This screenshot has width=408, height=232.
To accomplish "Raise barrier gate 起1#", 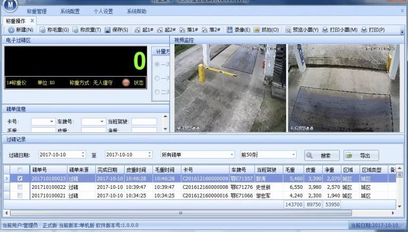I will point(138,30).
